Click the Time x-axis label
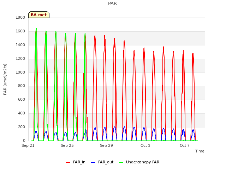The height and width of the screenshot is (169, 226). click(200, 151)
